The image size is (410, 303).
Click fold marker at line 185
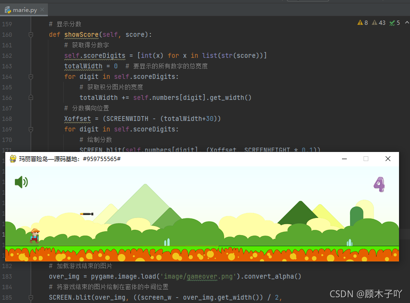pos(31,297)
